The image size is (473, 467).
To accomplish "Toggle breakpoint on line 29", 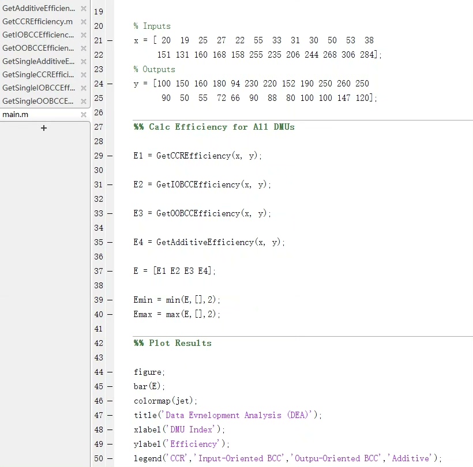I will [110, 156].
